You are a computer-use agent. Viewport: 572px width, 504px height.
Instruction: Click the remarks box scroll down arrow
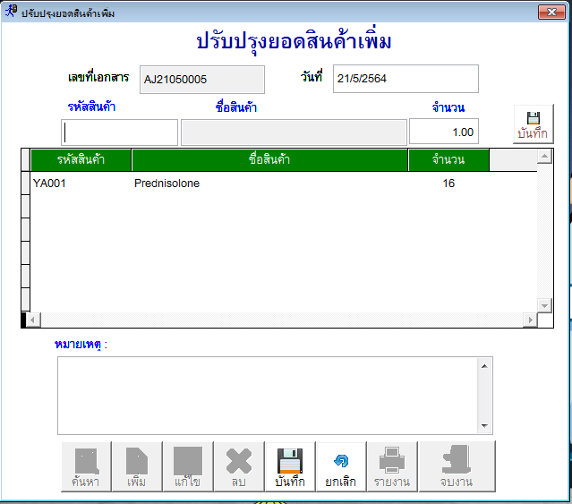coord(484,426)
